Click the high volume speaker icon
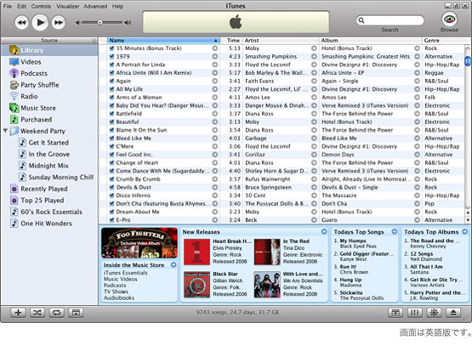 click(x=128, y=23)
